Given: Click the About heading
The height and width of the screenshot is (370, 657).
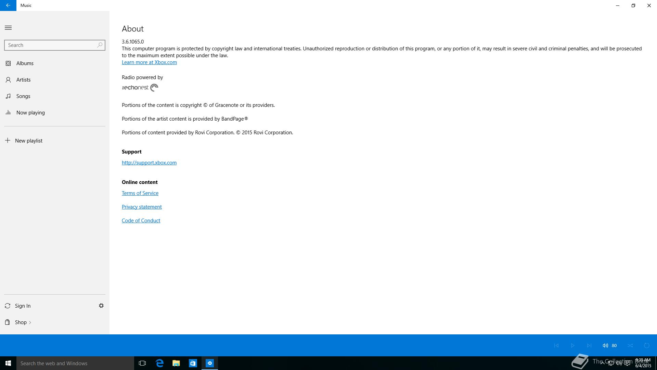Looking at the screenshot, I should point(133,29).
